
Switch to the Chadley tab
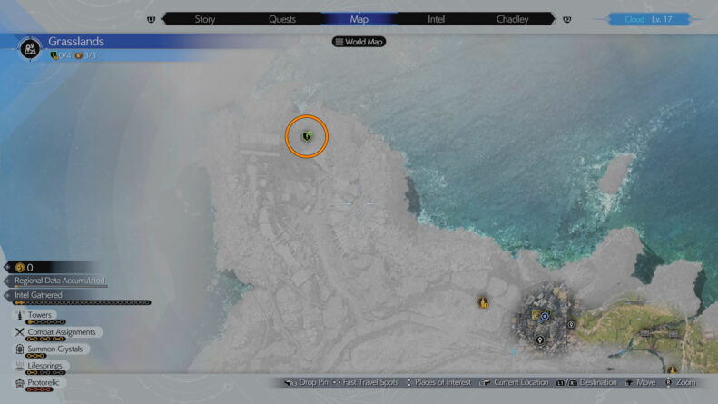point(512,19)
